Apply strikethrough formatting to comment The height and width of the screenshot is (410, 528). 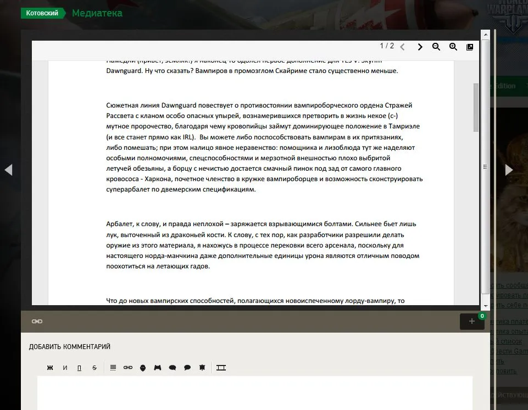coord(95,368)
